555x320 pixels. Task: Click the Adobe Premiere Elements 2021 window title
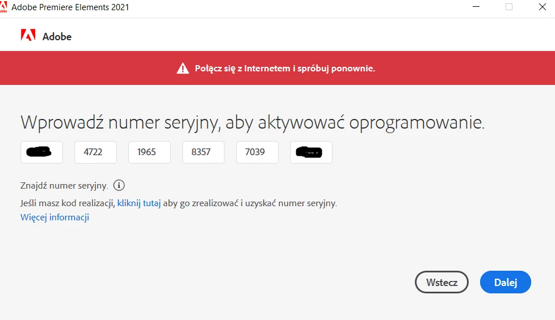click(70, 7)
